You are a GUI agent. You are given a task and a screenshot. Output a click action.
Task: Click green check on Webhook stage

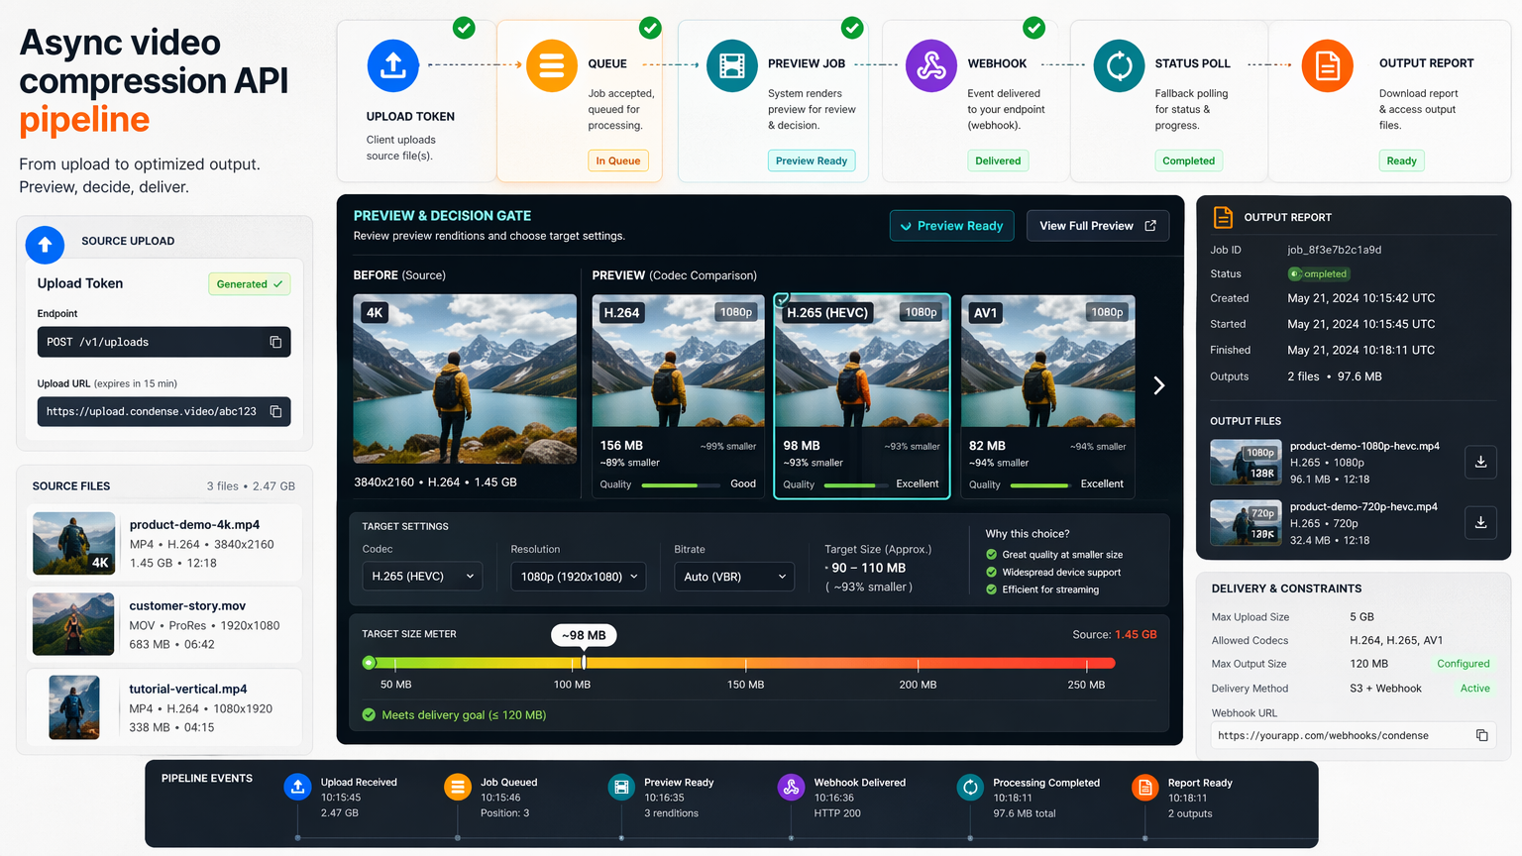1033,28
